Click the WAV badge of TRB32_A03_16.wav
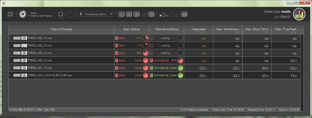 [17, 45]
